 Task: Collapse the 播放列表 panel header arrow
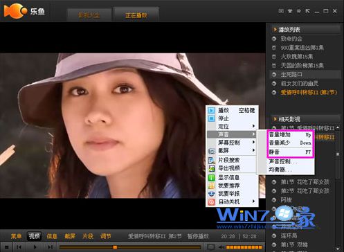275,30
